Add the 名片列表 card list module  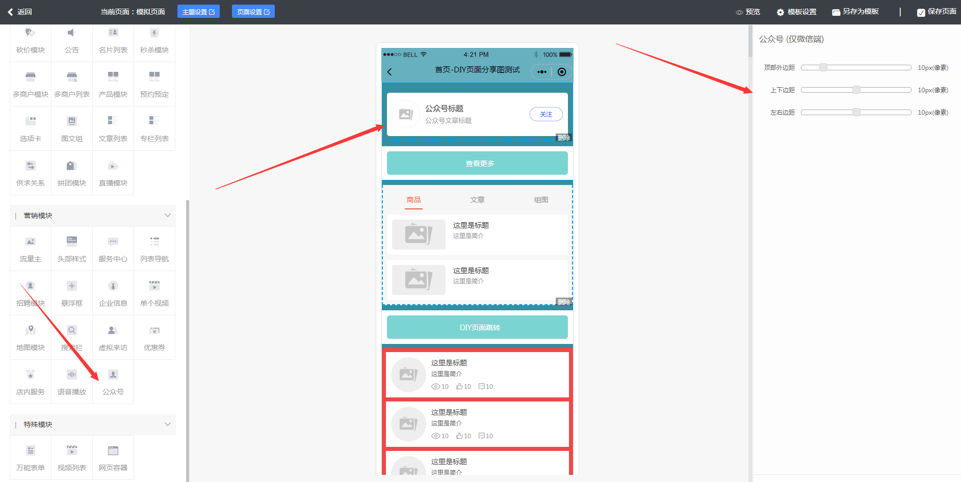[113, 41]
